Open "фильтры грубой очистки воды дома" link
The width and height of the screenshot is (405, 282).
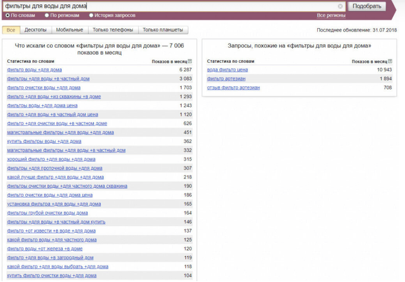47,213
